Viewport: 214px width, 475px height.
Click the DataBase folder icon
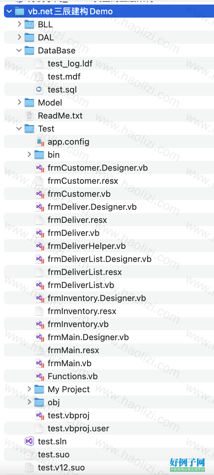coord(29,50)
